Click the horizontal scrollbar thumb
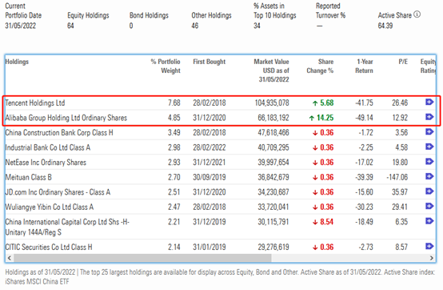Screen dimensions: 443x290 142,258
